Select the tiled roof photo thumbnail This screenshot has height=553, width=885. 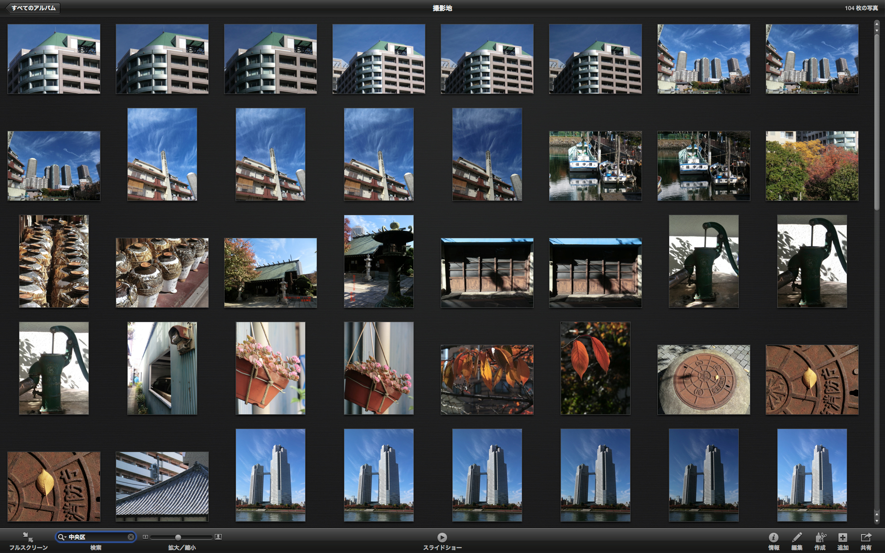(x=162, y=486)
